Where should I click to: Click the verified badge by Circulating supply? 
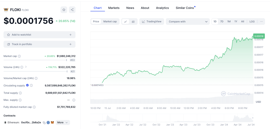[x=27, y=85]
